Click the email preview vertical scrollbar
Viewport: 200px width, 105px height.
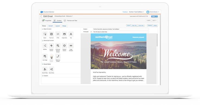tap(157, 40)
